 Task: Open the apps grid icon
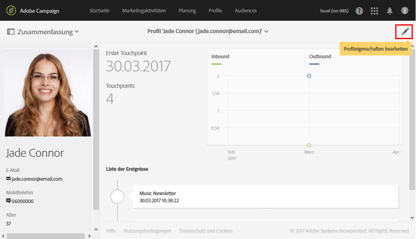[x=374, y=11]
